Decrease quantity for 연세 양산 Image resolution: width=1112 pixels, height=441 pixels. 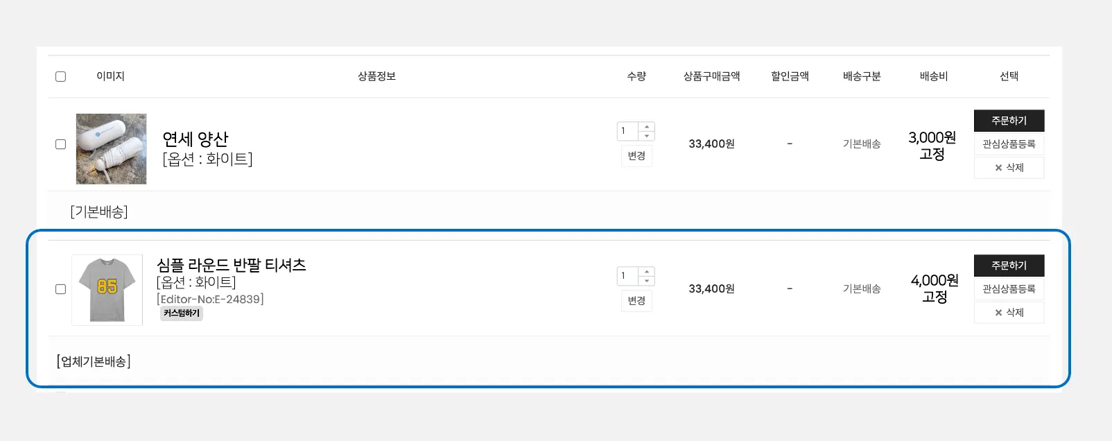tap(647, 136)
